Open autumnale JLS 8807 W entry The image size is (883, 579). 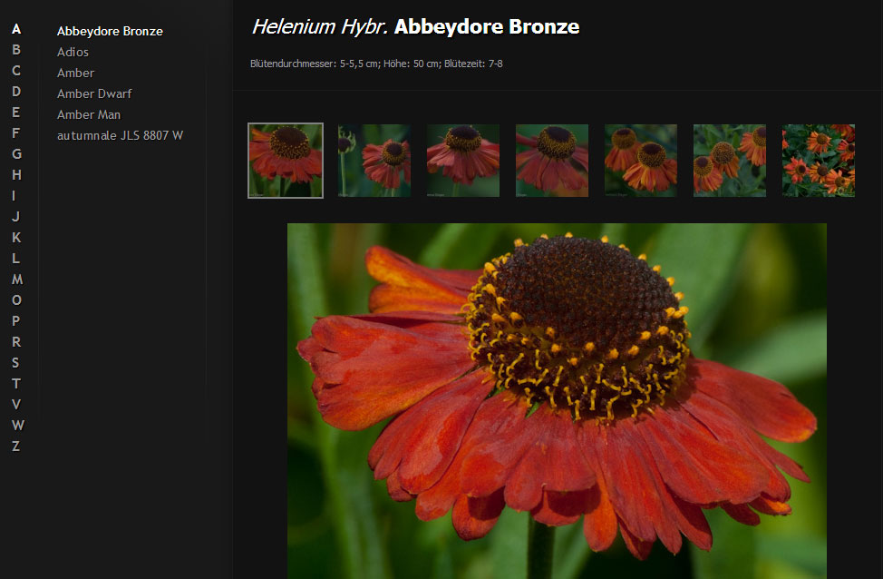120,135
